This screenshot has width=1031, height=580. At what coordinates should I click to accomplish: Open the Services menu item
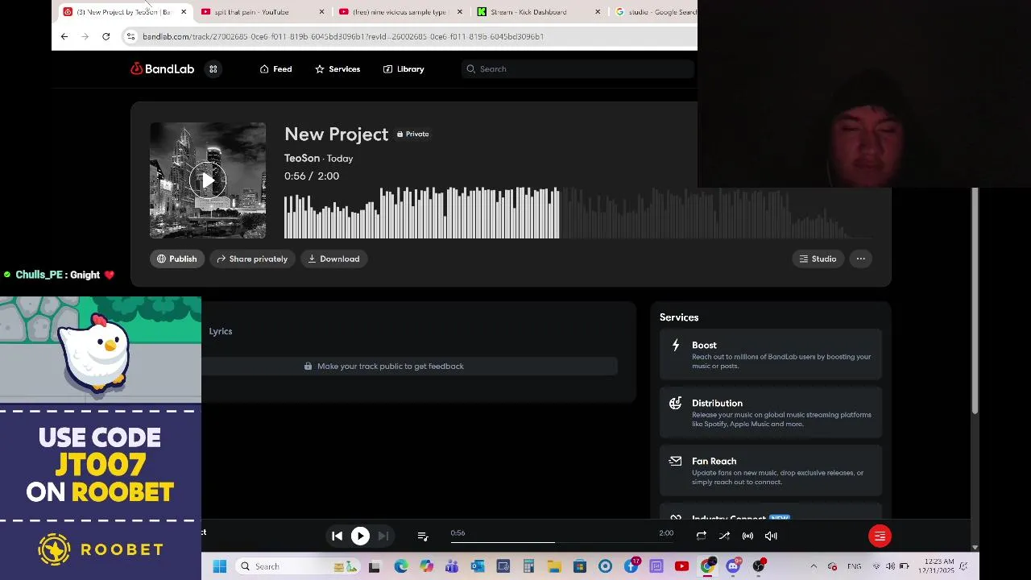click(x=337, y=69)
